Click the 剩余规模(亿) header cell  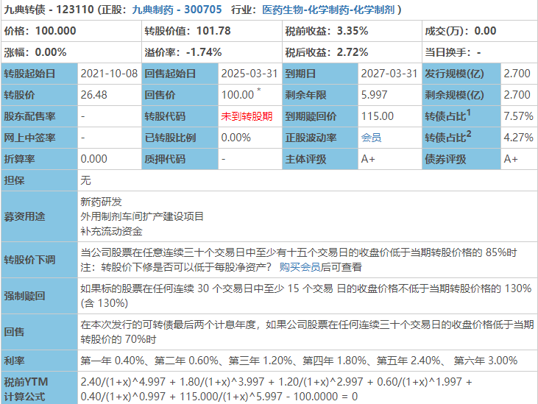pos(461,95)
